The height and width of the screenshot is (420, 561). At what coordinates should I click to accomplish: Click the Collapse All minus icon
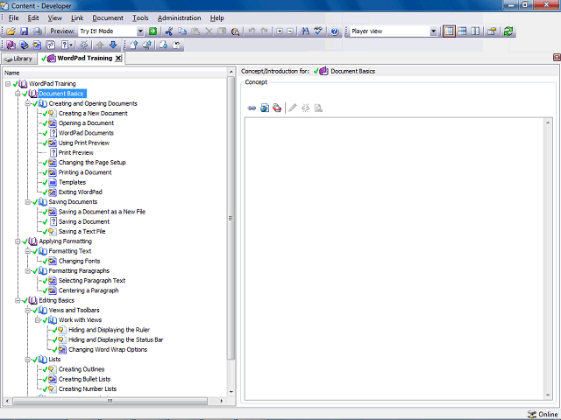[x=290, y=31]
